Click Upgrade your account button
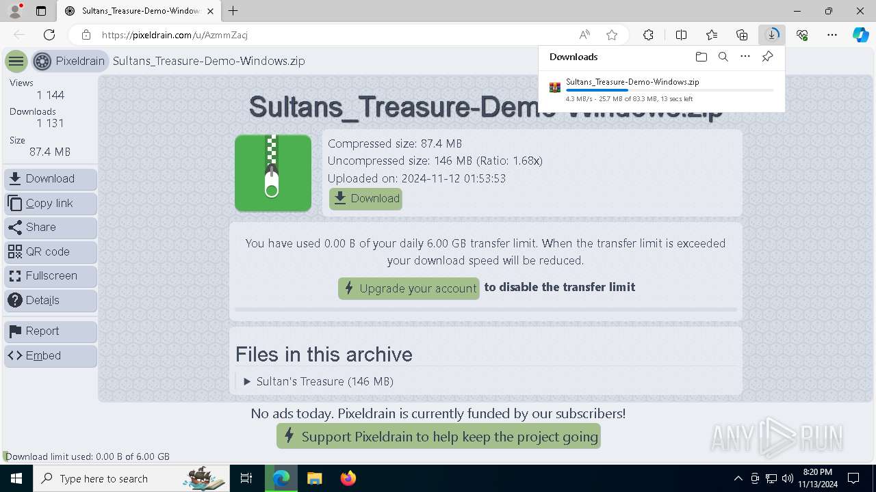Viewport: 876px width, 492px height. pyautogui.click(x=409, y=288)
